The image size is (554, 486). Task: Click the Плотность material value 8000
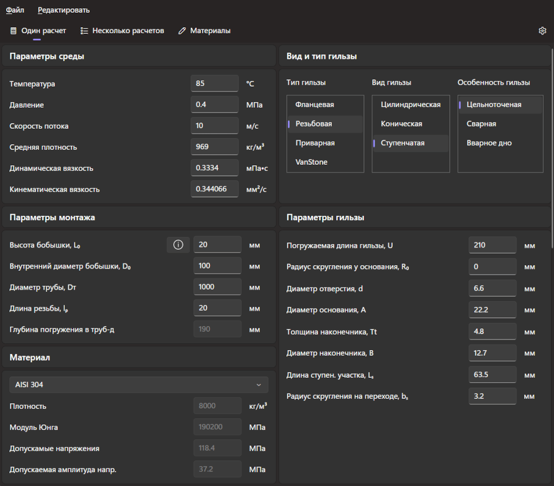(x=217, y=406)
